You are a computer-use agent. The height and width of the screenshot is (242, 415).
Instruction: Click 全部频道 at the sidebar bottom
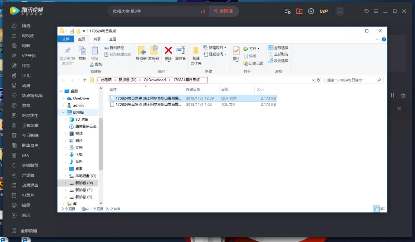point(27,230)
